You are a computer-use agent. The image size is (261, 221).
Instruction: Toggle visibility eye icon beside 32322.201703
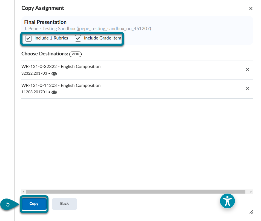(x=54, y=73)
